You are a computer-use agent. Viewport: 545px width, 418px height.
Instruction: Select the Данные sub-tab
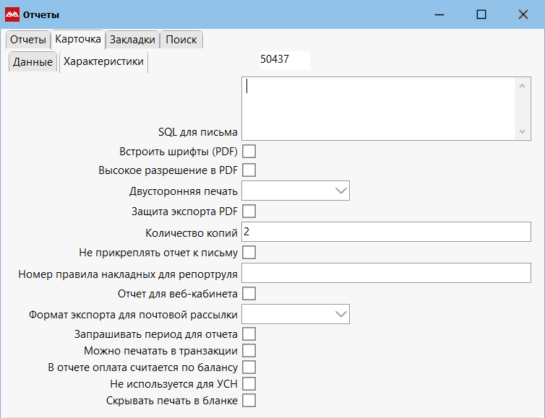coord(33,62)
